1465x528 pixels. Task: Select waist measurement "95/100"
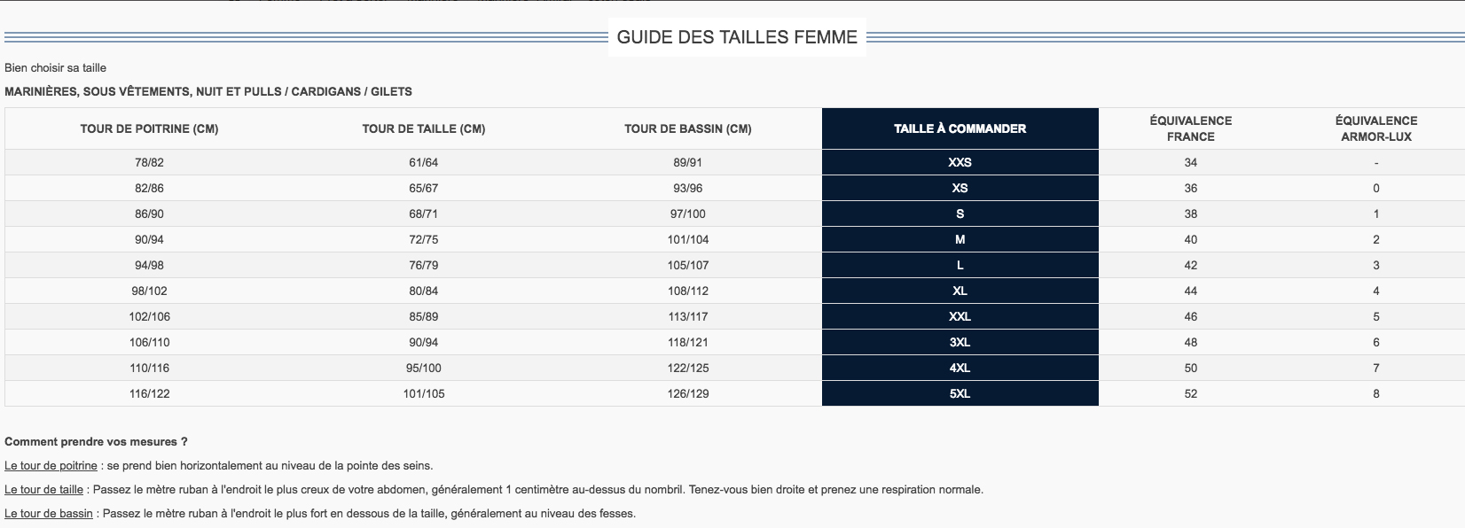[x=424, y=368]
